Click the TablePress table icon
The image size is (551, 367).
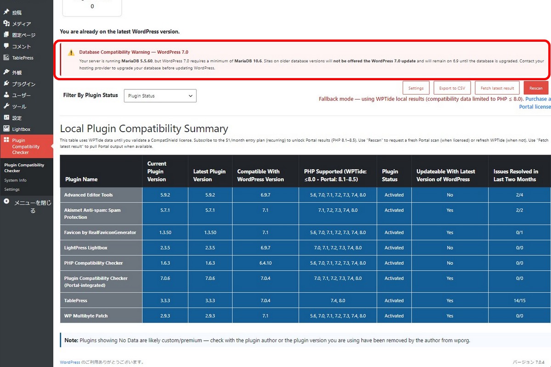coord(6,57)
